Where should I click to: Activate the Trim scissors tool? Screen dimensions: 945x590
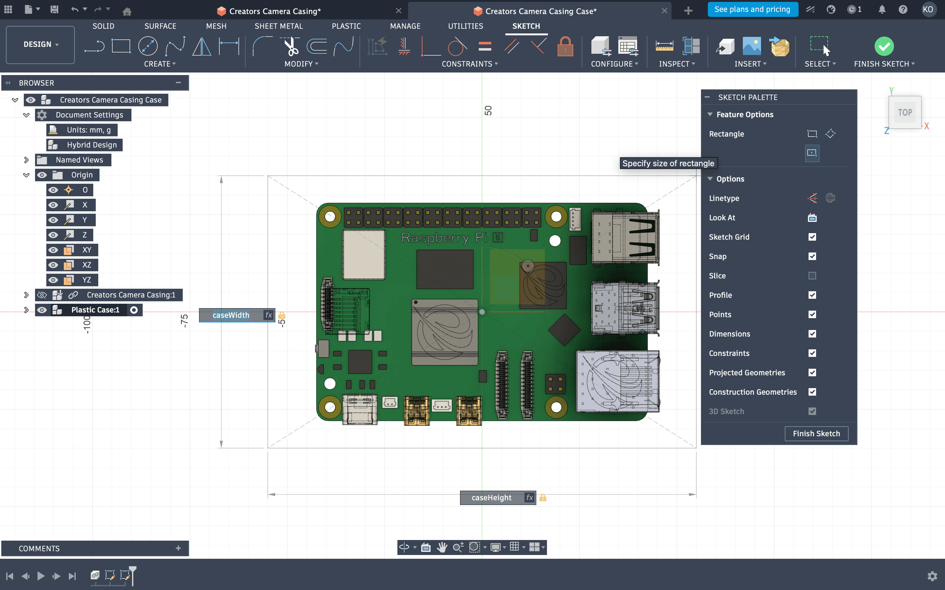tap(290, 47)
